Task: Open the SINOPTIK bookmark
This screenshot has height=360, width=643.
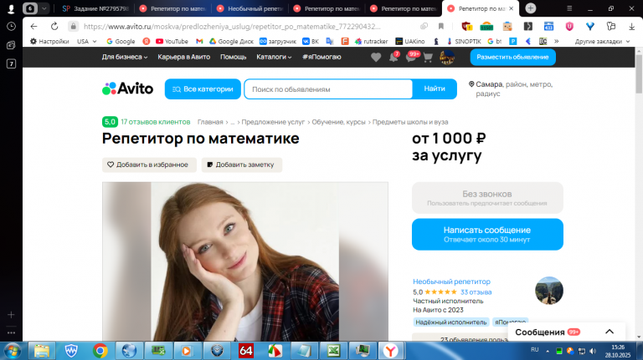Action: (x=464, y=41)
